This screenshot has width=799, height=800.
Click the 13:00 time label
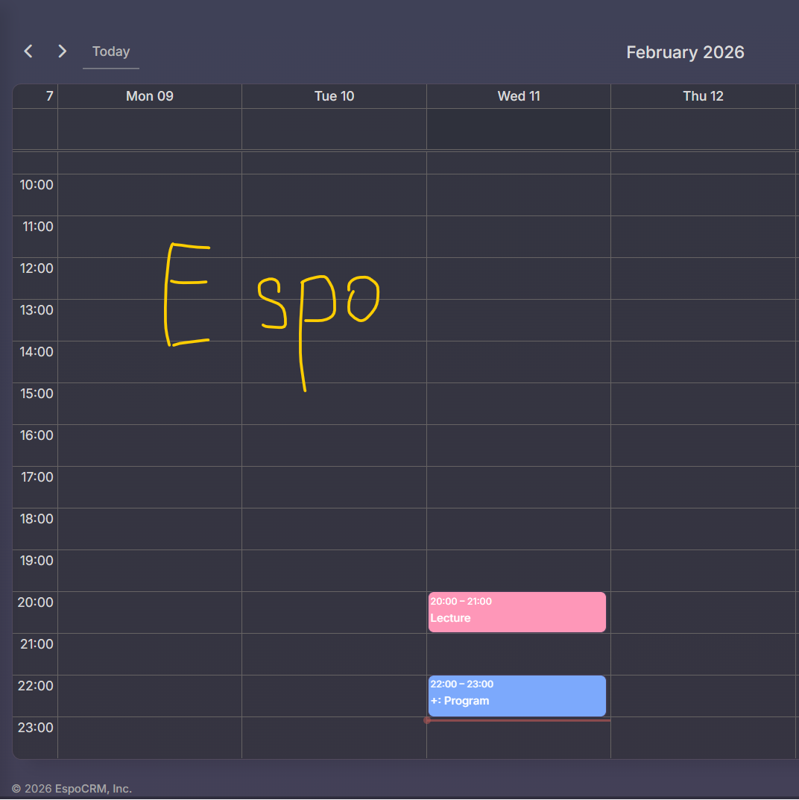[x=37, y=310]
